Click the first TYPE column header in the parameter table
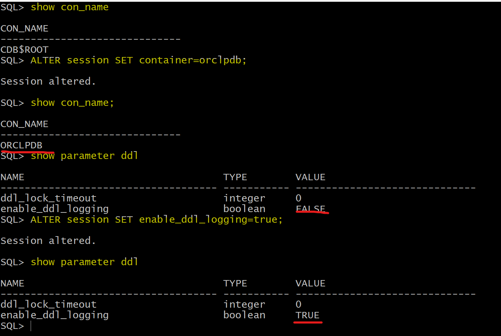Screen dimensions: 501x336 [x=235, y=177]
